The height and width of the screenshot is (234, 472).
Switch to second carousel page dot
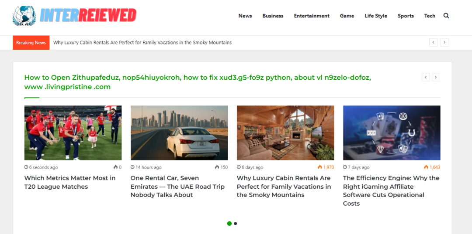point(236,224)
